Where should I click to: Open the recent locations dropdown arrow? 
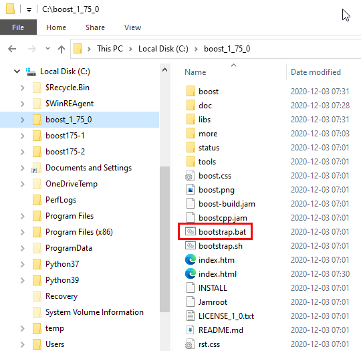pyautogui.click(x=47, y=49)
